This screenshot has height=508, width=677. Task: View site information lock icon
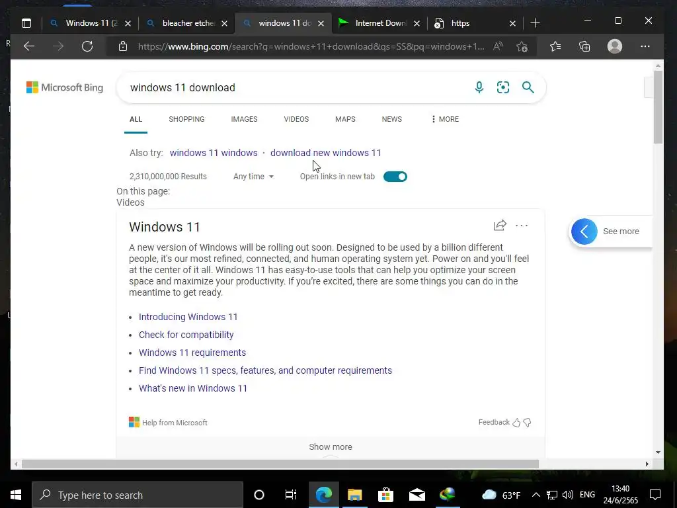[123, 46]
